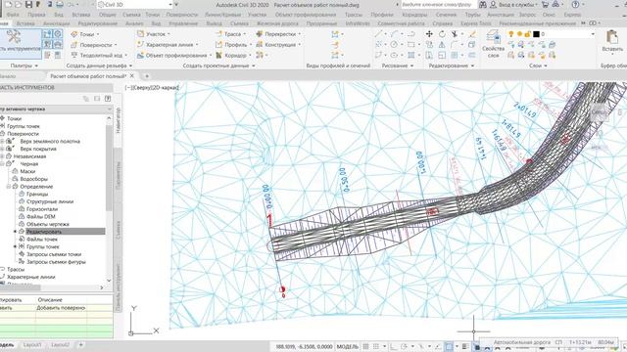
Task: Switch to the Аннотации ribbon tab
Action: coord(57,23)
